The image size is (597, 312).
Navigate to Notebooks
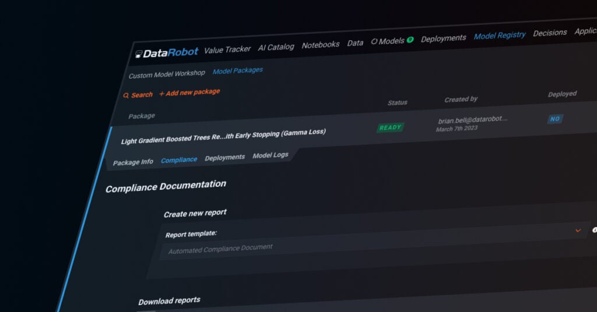pos(321,45)
